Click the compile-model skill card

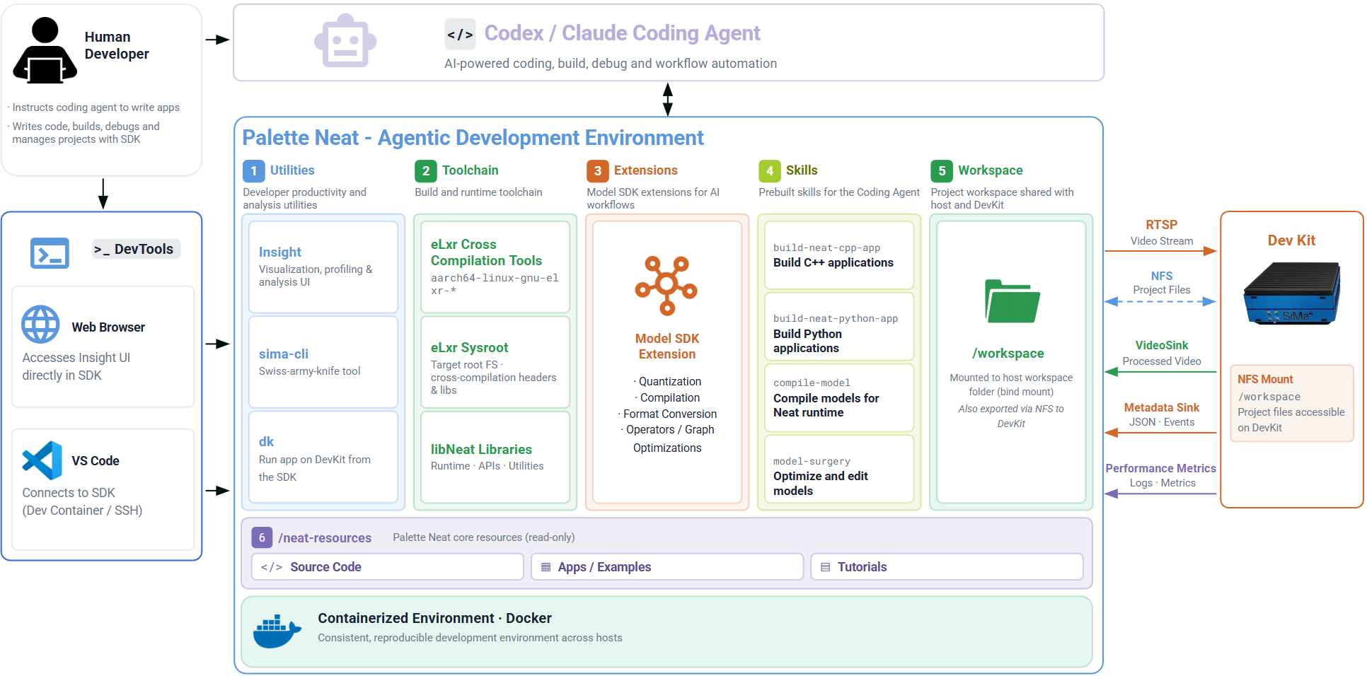pyautogui.click(x=839, y=397)
